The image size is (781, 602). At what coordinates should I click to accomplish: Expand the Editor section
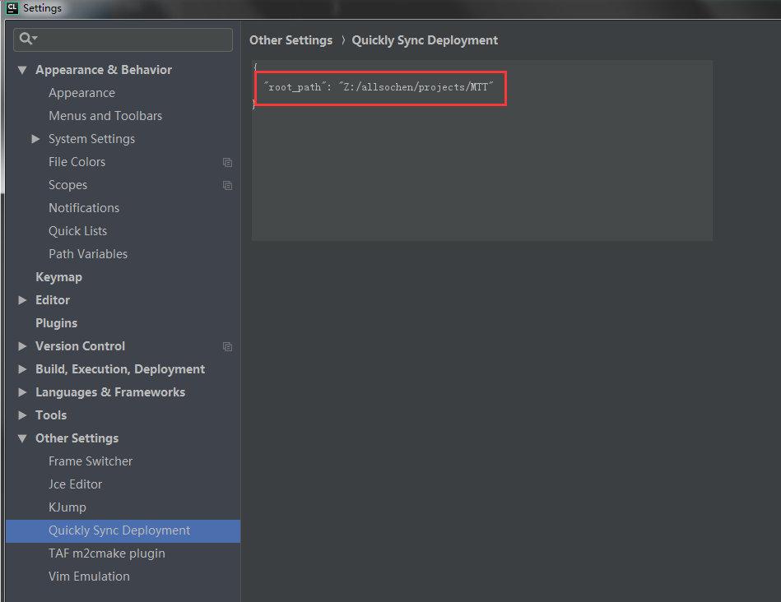point(22,300)
